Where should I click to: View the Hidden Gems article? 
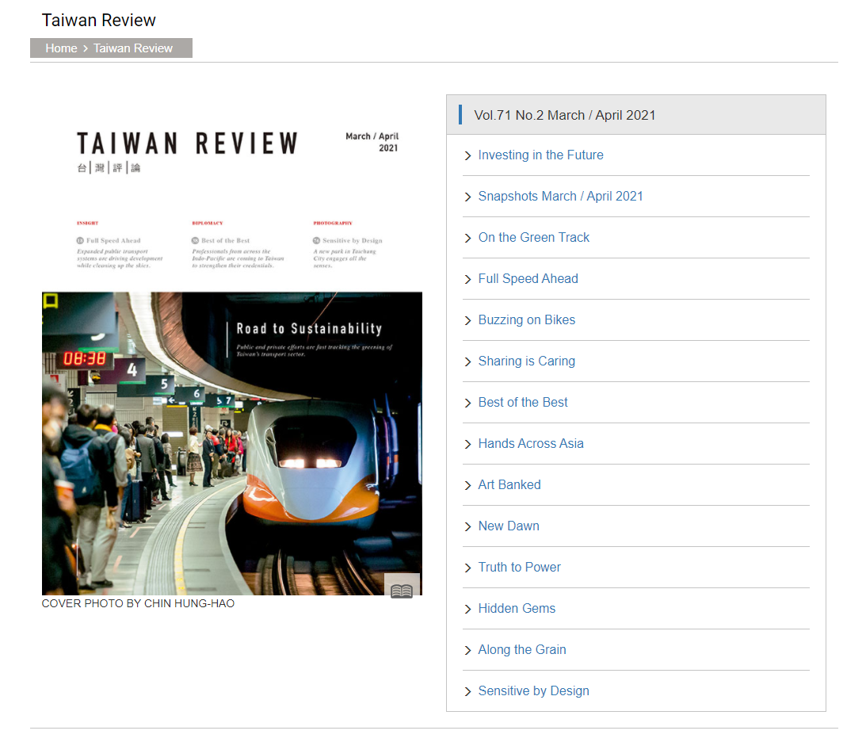pyautogui.click(x=517, y=609)
